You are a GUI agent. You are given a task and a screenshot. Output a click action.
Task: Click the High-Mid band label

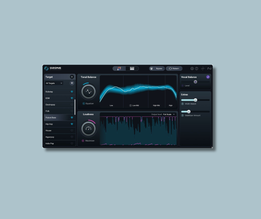coord(156,105)
